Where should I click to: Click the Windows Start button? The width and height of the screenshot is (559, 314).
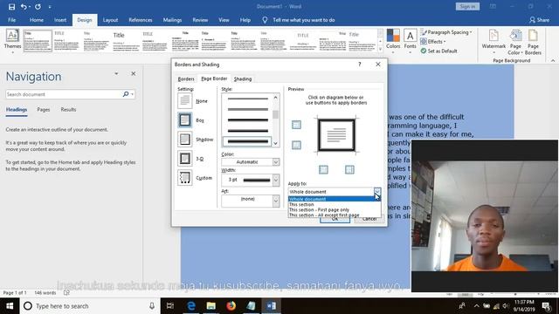(10, 306)
